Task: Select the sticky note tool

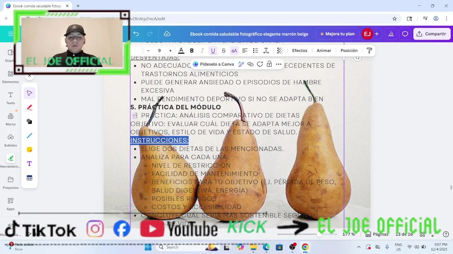Action: pos(29,150)
